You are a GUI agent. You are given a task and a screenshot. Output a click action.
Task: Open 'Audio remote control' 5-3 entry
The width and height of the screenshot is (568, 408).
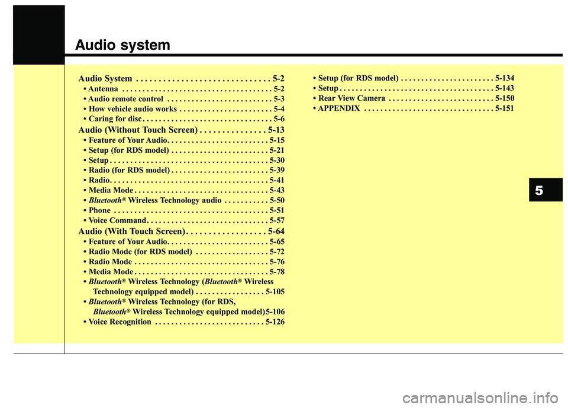coord(183,99)
